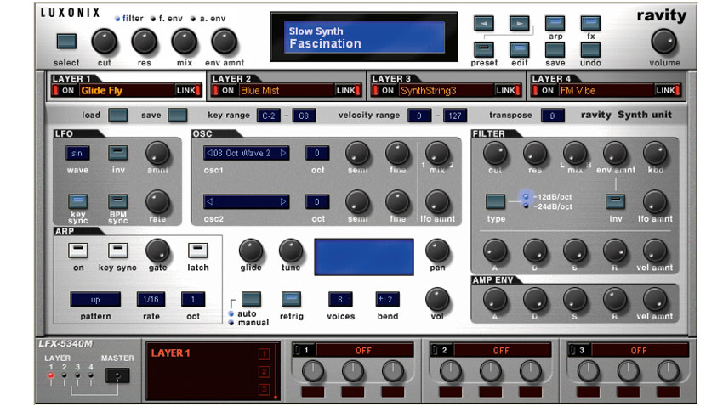The image size is (723, 406).
Task: Select LFX layer 3 indicator
Action: [77, 375]
